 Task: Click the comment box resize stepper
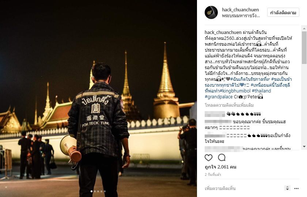(287, 188)
